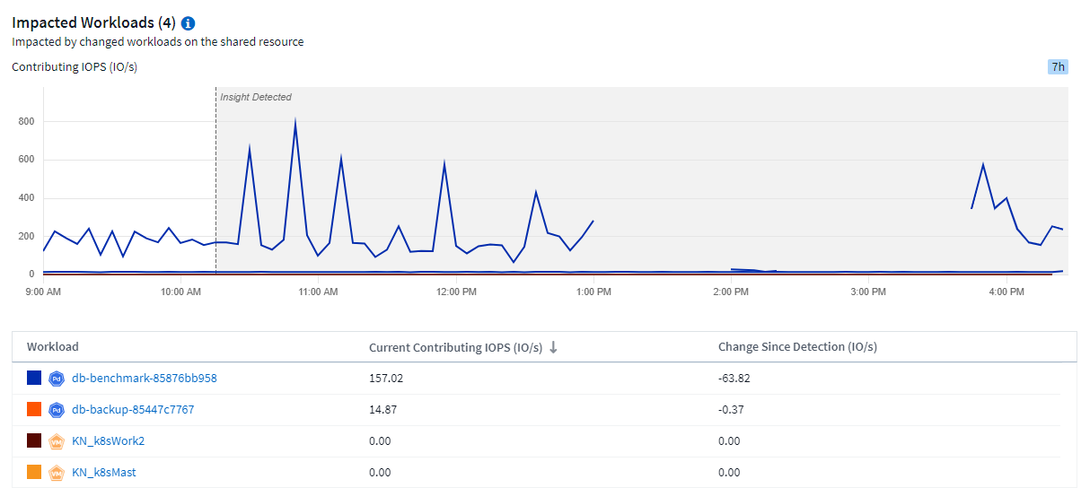Click the Current Contributing IOPS header text

click(455, 347)
